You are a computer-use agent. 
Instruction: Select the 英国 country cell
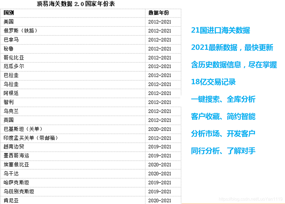9,120
